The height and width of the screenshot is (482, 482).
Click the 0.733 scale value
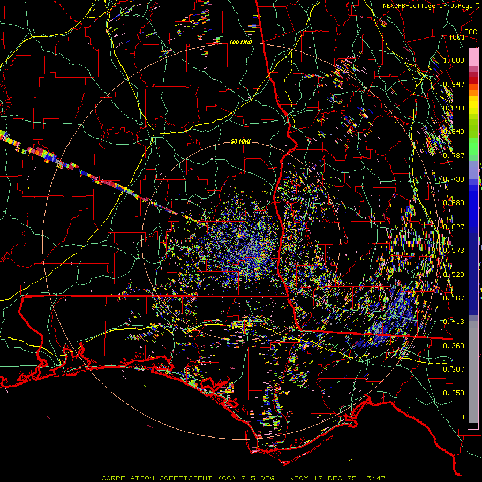click(x=454, y=179)
